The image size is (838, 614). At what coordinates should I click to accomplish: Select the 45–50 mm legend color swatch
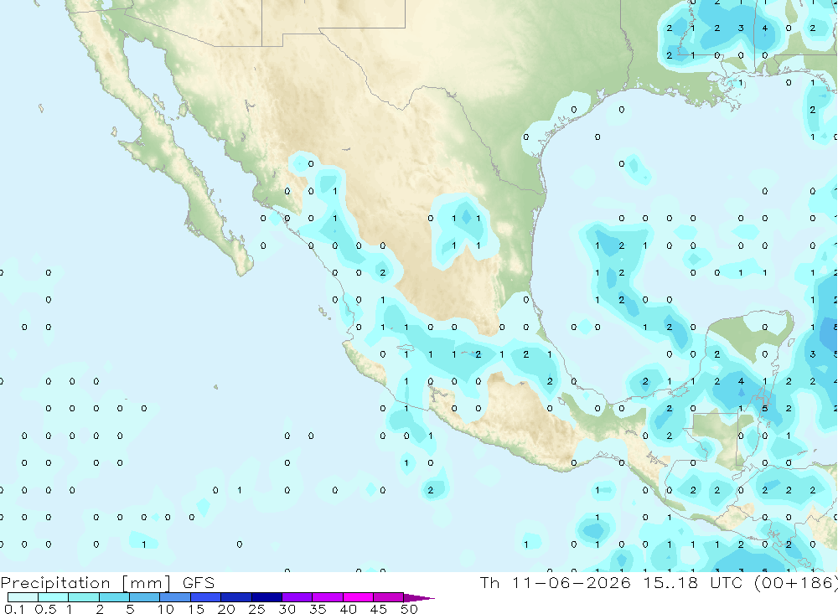(389, 597)
